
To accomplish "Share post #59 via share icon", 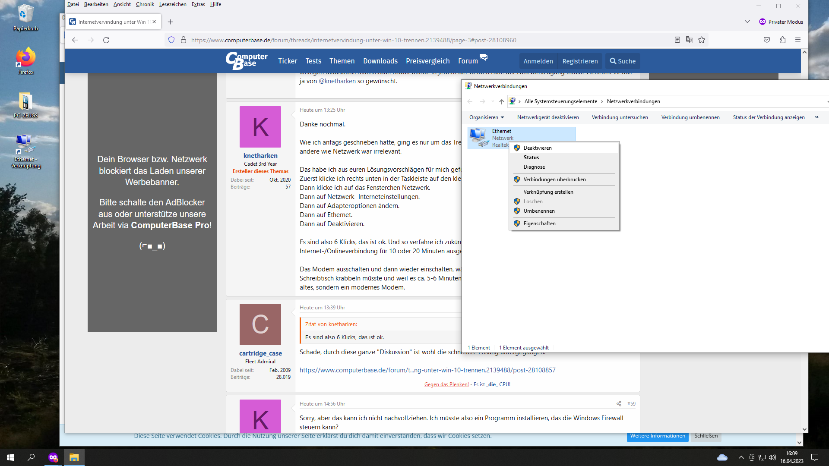I will point(619,404).
